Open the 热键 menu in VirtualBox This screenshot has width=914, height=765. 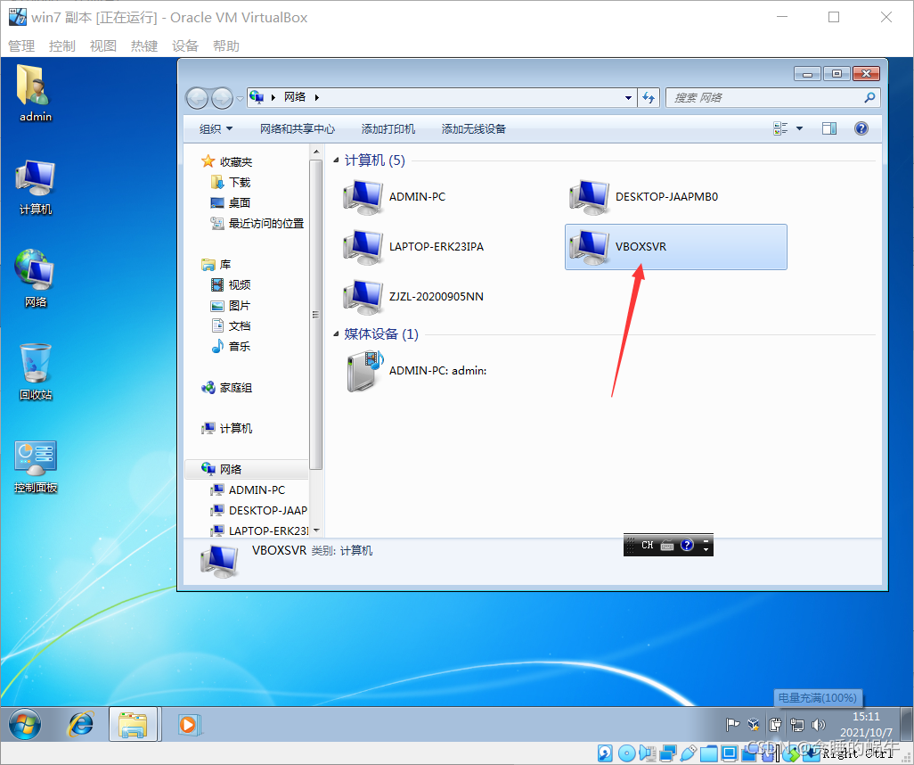(144, 46)
